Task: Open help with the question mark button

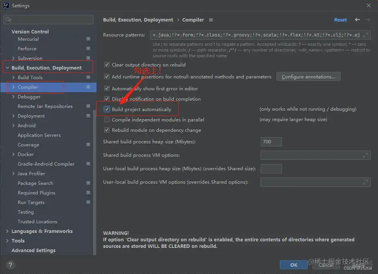Action: [10, 265]
